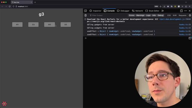The height and width of the screenshot is (108, 192).
Task: Show more toolbar extensions chevron
Action: pos(182,6)
